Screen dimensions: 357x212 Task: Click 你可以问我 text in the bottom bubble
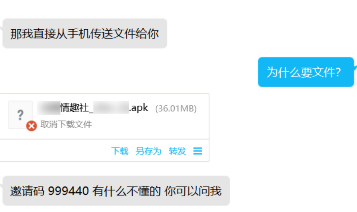193,191
